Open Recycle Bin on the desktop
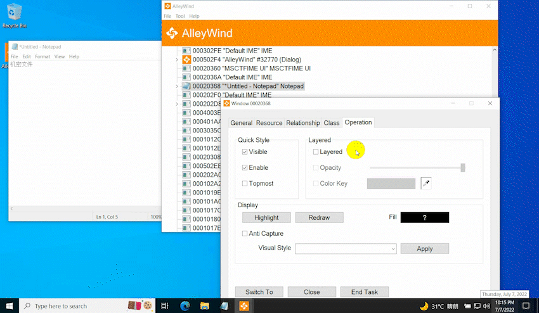 [x=14, y=16]
